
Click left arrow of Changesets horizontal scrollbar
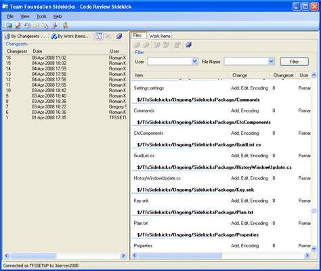click(x=7, y=255)
